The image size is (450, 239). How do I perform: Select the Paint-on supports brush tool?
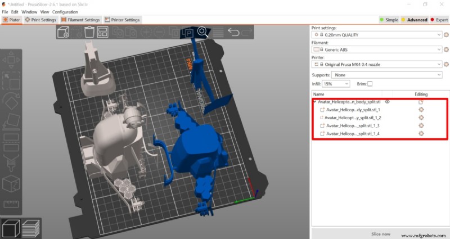click(x=11, y=163)
